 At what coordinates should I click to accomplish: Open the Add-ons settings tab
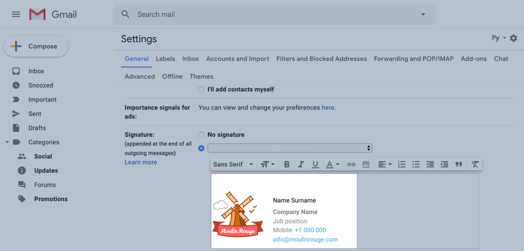pyautogui.click(x=474, y=59)
